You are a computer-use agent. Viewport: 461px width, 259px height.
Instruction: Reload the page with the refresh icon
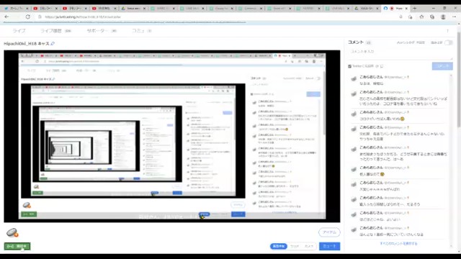pos(27,17)
